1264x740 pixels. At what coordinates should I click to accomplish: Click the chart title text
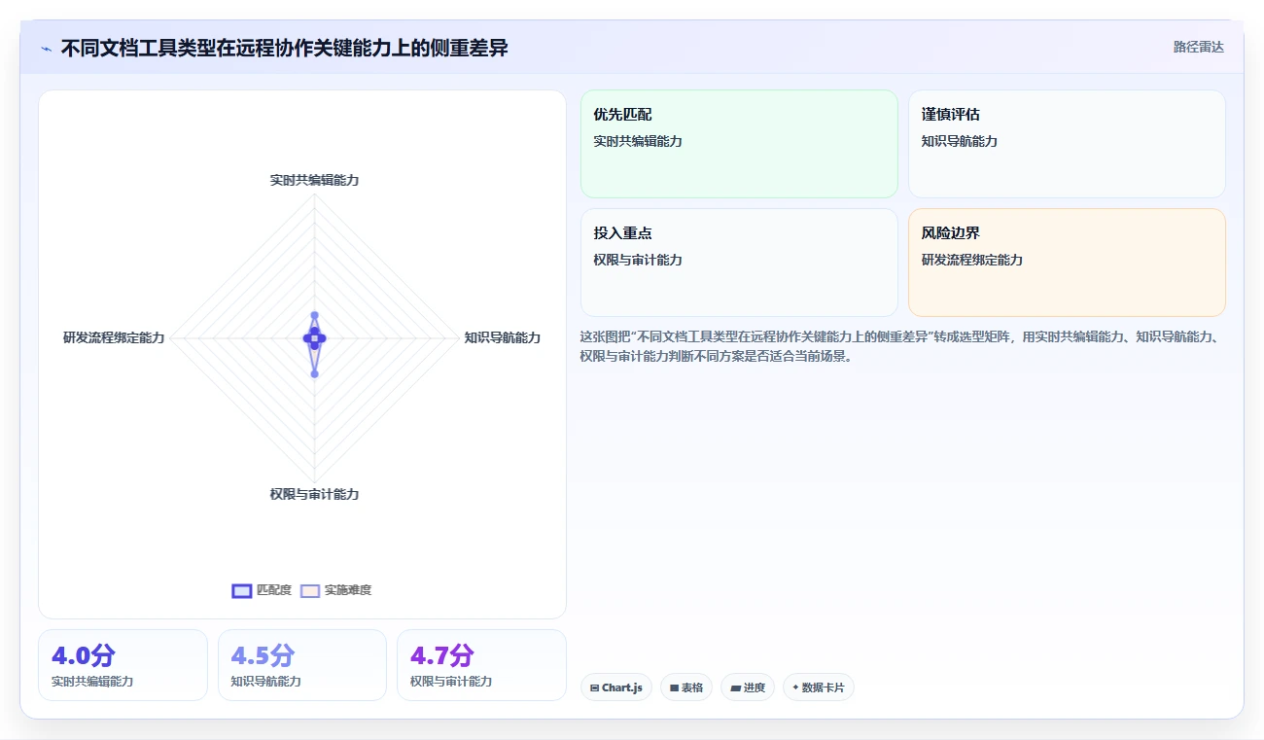tap(284, 48)
